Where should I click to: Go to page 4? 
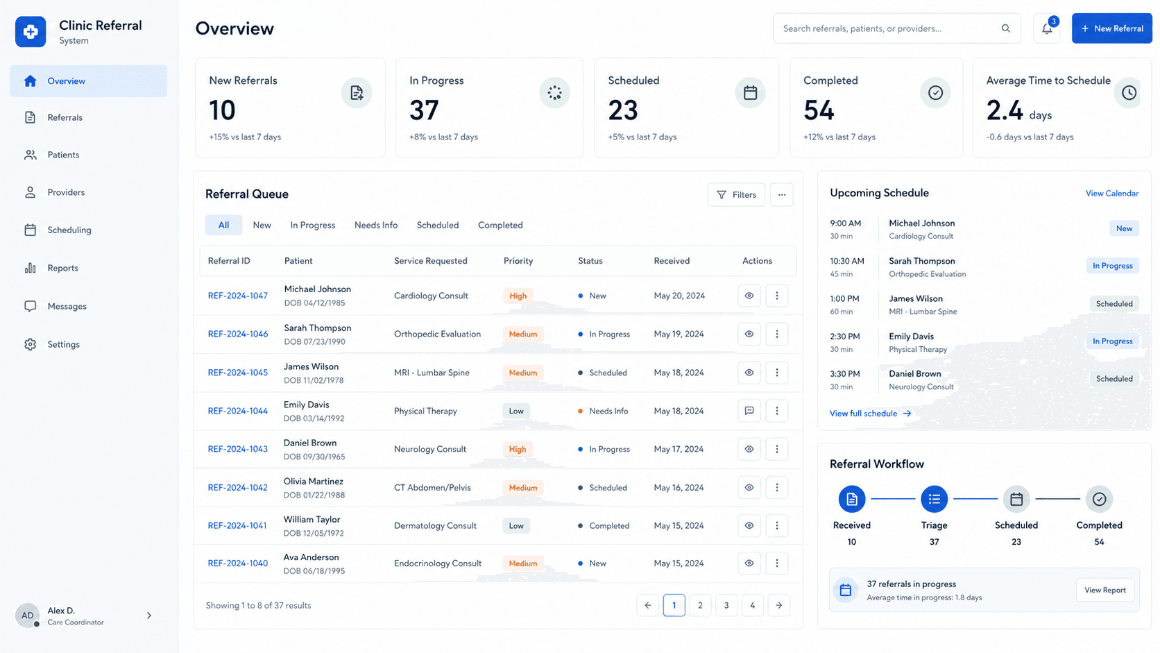tap(752, 605)
